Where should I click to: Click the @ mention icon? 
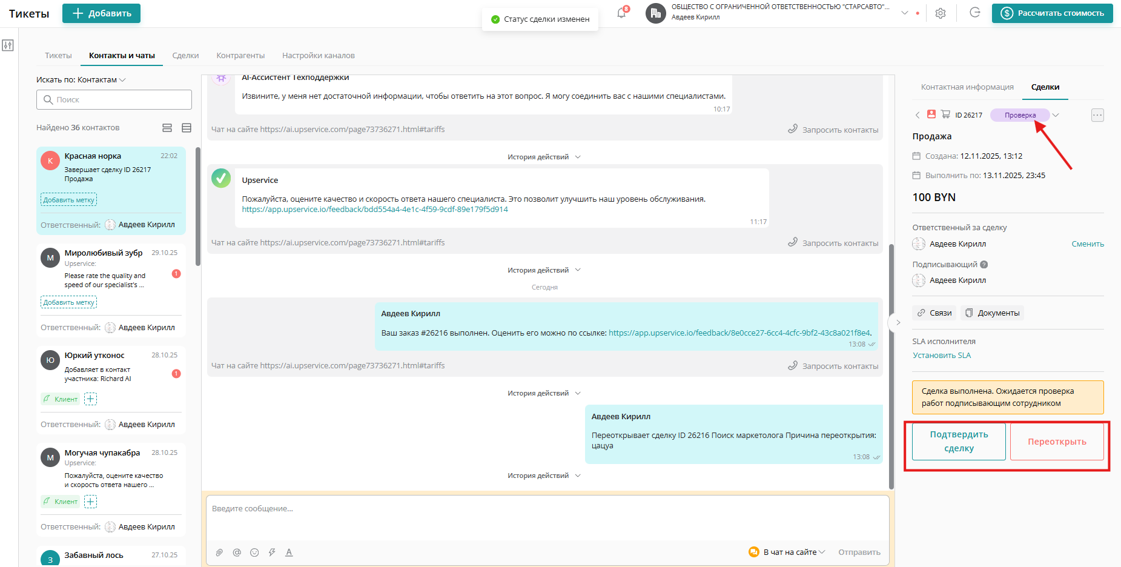coord(236,552)
